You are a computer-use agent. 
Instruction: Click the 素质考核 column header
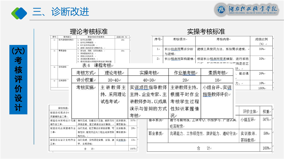[217, 72]
